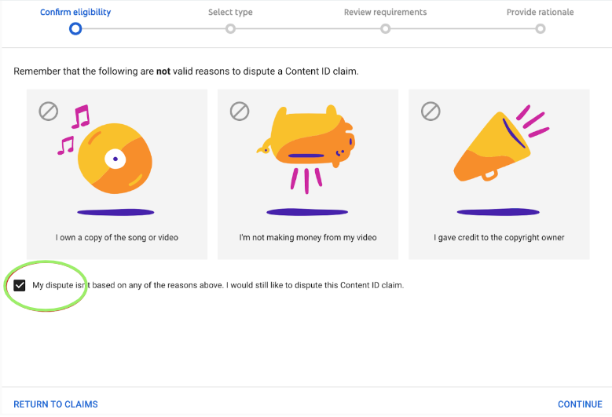
Task: Select the Provide rationale step label
Action: (540, 13)
